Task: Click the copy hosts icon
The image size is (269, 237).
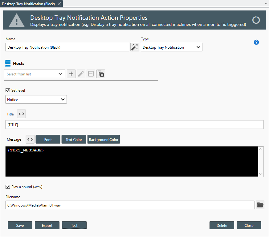Action: coord(101,74)
